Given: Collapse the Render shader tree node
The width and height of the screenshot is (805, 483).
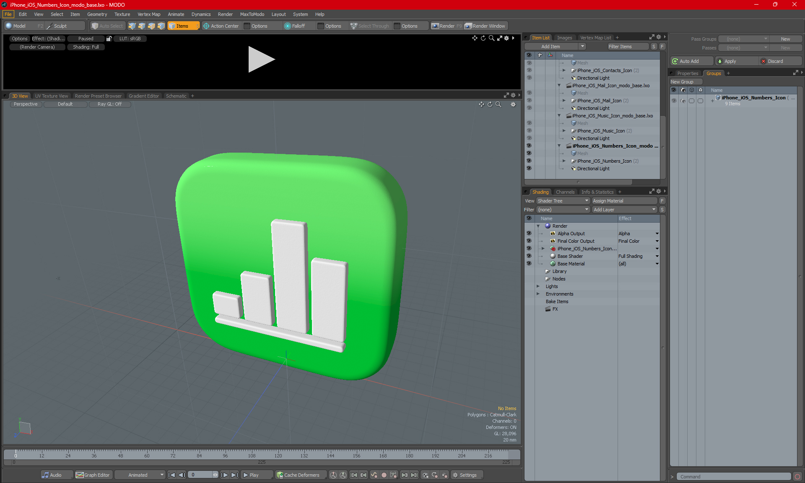Looking at the screenshot, I should coord(538,226).
